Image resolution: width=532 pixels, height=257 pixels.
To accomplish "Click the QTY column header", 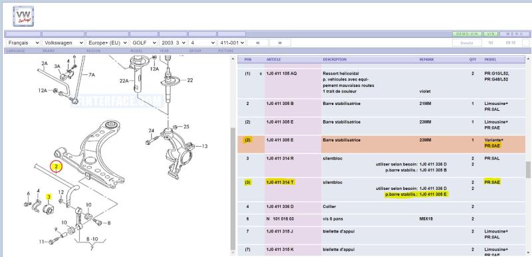I will click(473, 60).
